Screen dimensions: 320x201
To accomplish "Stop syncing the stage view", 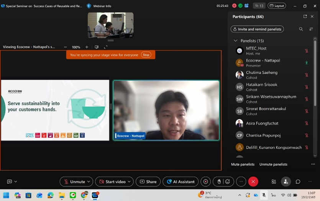I will (146, 55).
